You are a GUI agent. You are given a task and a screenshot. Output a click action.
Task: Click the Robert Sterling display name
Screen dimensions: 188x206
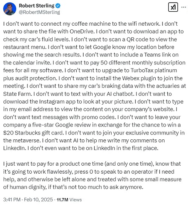click(x=36, y=6)
